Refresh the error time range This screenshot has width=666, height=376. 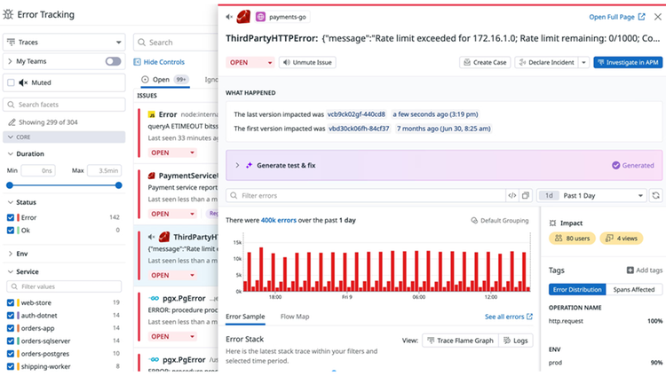tap(656, 196)
